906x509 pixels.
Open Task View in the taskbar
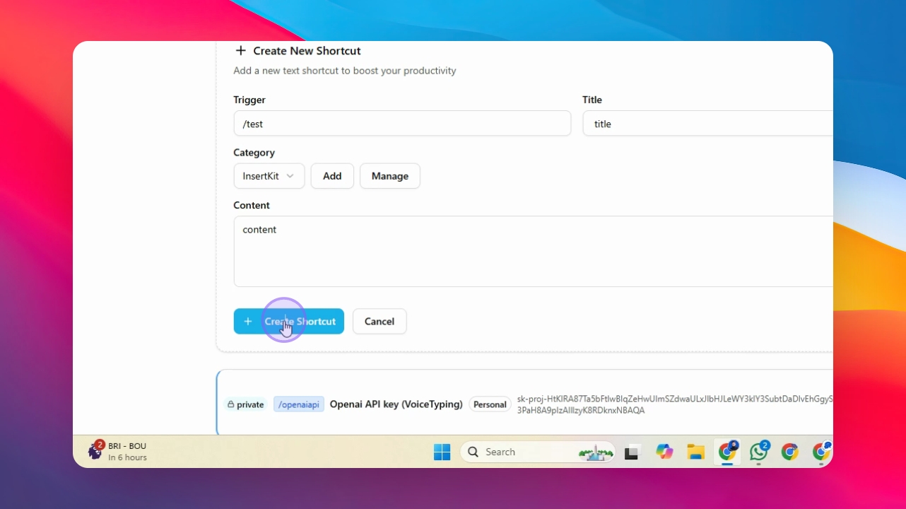point(632,452)
